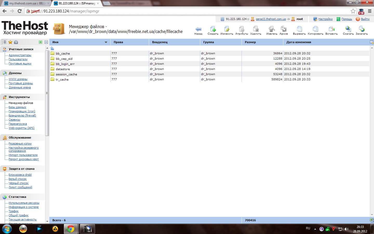Open the tr_cache folder
The height and width of the screenshot is (234, 374).
(62, 80)
